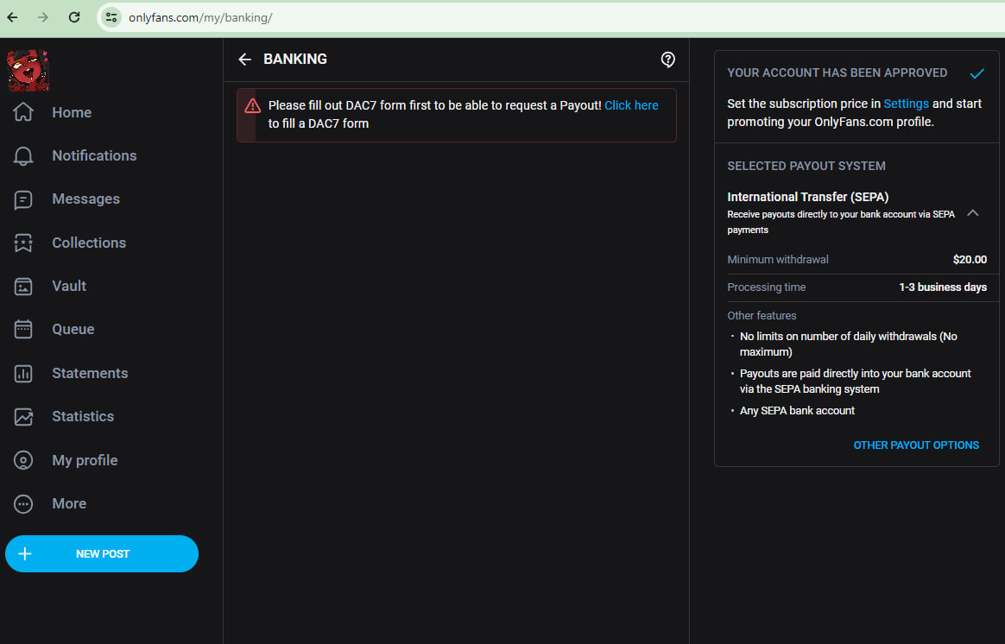The height and width of the screenshot is (644, 1005).
Task: Click the 'BANKING' page title
Action: tap(294, 59)
